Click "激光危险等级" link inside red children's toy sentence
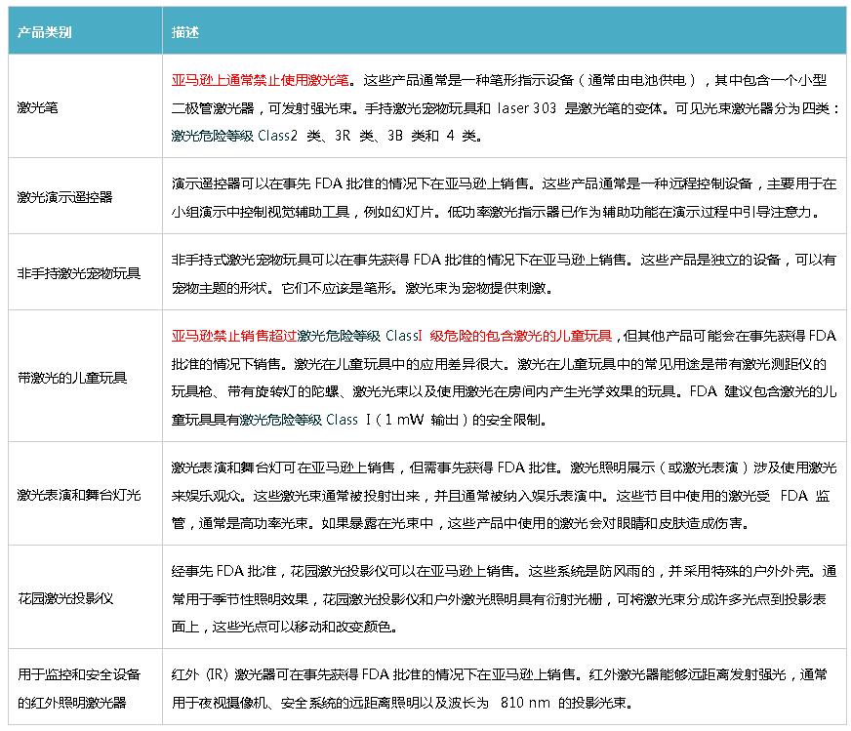This screenshot has width=851, height=731. [x=339, y=336]
